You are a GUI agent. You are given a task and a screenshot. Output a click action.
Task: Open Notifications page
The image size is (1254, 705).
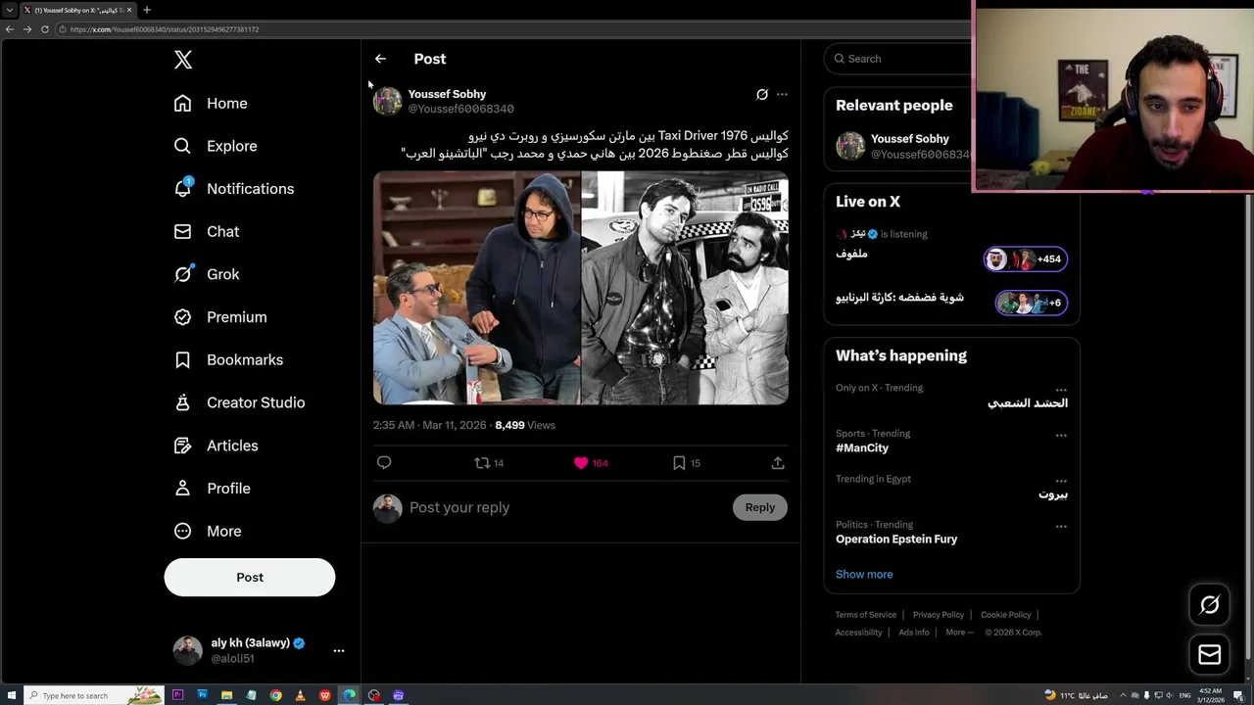[x=234, y=189]
